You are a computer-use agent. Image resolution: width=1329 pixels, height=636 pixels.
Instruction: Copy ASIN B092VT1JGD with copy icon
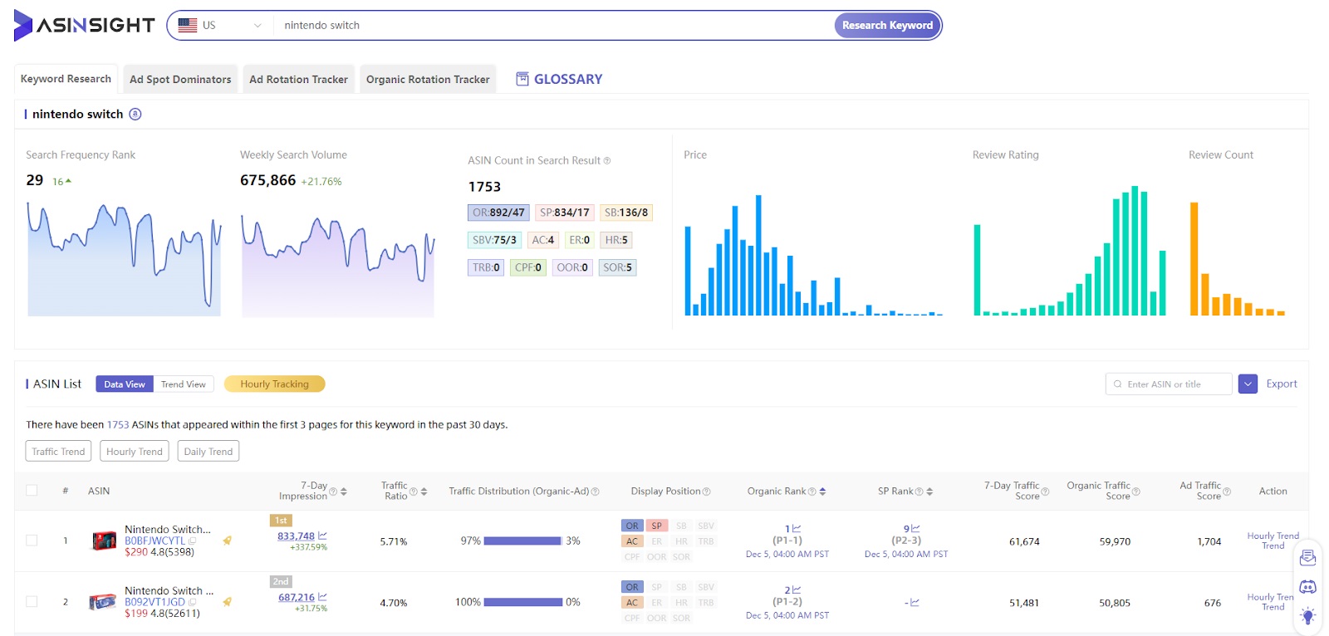pyautogui.click(x=193, y=602)
